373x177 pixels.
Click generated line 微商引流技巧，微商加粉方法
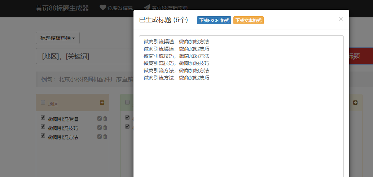pos(176,56)
